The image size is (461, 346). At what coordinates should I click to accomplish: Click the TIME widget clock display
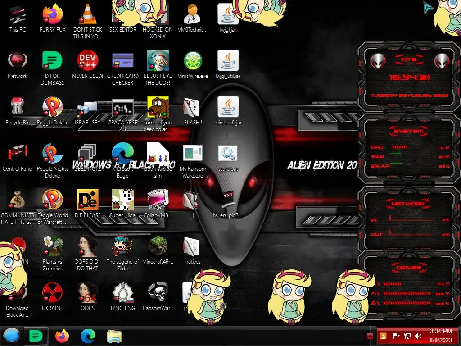pos(409,77)
